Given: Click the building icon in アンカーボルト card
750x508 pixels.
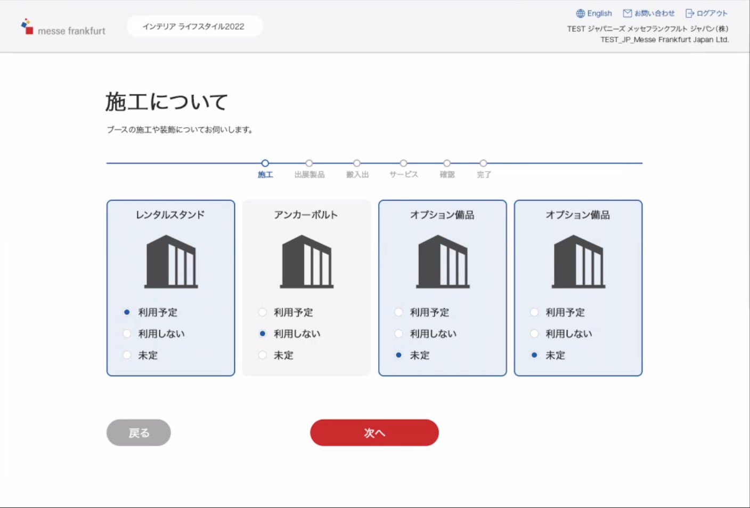Looking at the screenshot, I should 307,262.
